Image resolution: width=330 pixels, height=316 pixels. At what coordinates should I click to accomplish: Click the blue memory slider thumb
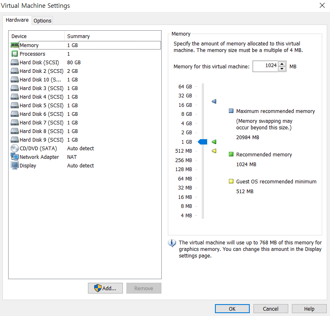click(203, 142)
